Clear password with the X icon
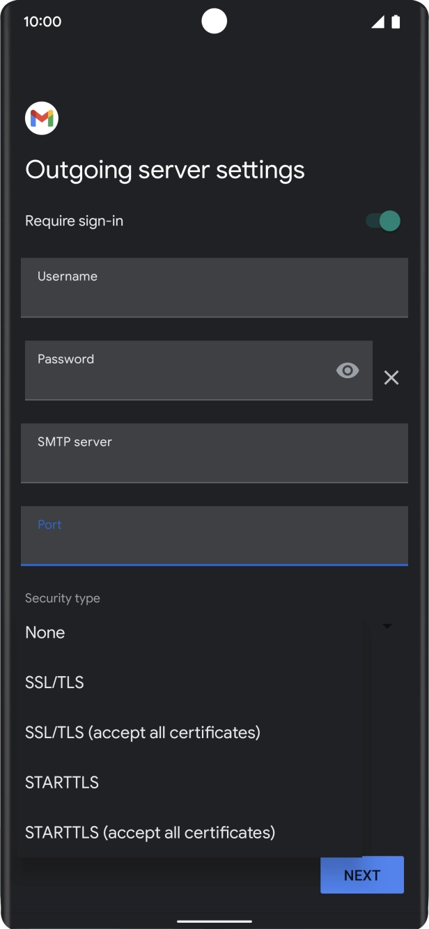Image resolution: width=429 pixels, height=929 pixels. pos(391,377)
